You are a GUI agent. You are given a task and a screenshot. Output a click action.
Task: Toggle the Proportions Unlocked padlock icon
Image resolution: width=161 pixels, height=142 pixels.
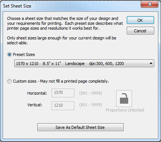124,98
